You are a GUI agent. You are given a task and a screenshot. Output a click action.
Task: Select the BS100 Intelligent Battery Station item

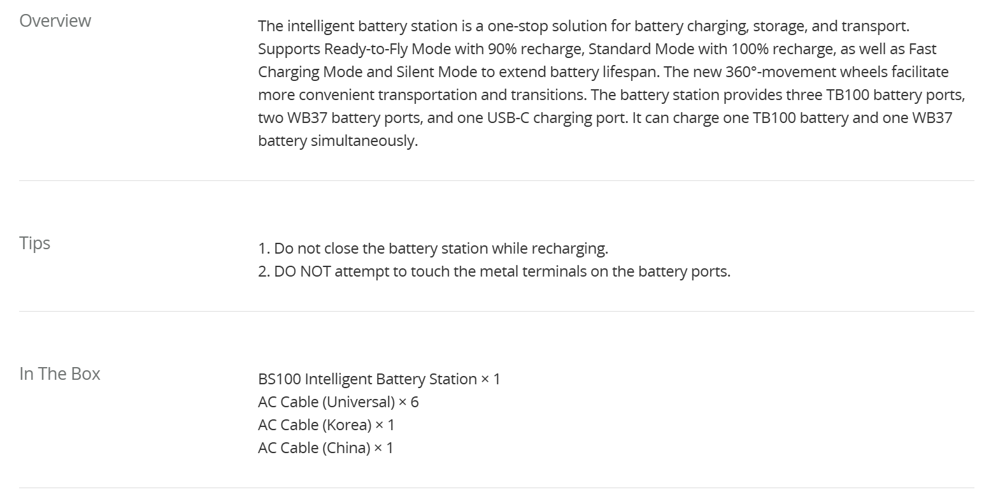point(379,379)
